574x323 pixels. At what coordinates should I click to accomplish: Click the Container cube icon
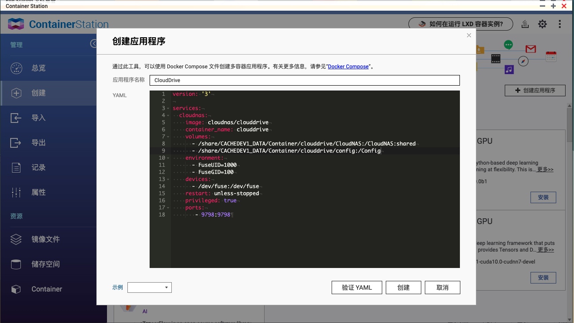coord(16,289)
